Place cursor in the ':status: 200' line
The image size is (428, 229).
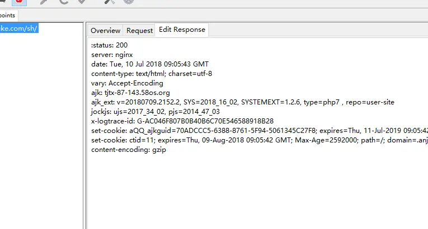click(109, 45)
